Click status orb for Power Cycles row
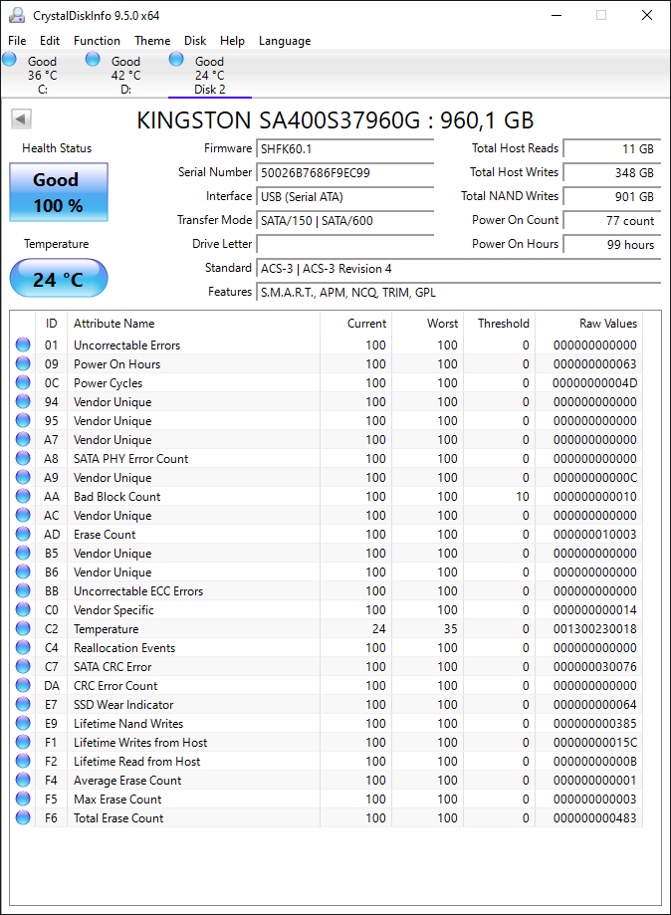This screenshot has width=671, height=915. [x=23, y=382]
